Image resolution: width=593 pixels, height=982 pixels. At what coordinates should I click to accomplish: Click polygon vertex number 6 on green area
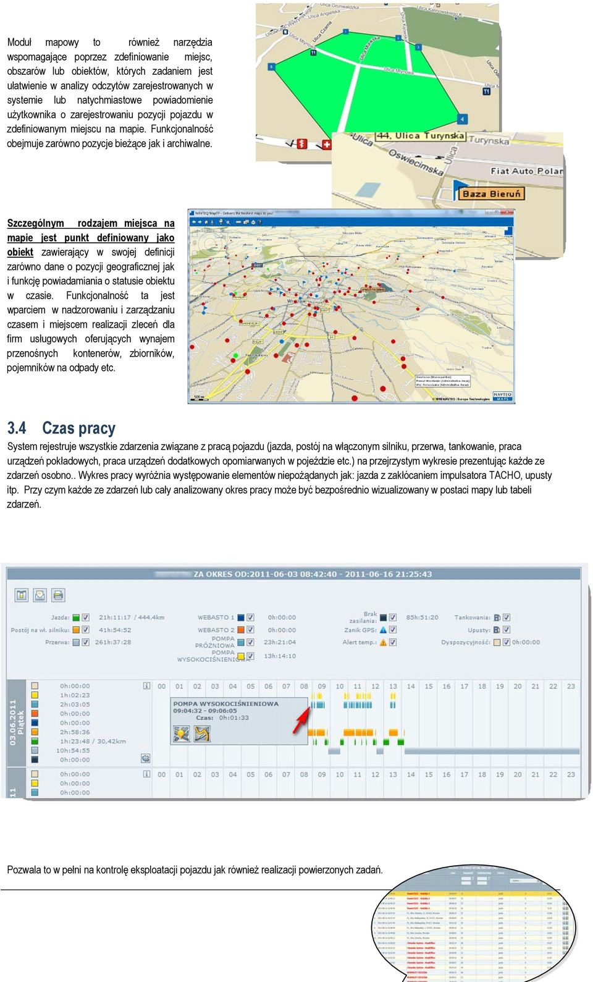click(x=271, y=66)
